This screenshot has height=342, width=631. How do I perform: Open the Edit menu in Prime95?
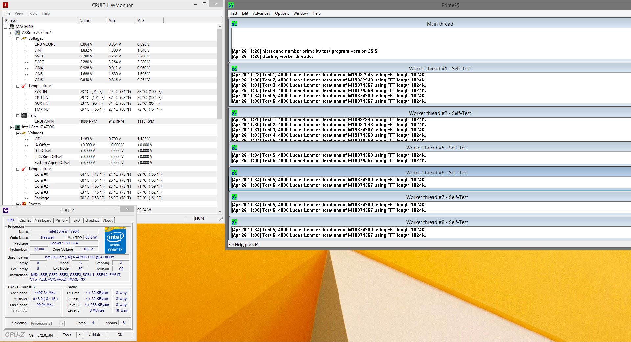(245, 13)
